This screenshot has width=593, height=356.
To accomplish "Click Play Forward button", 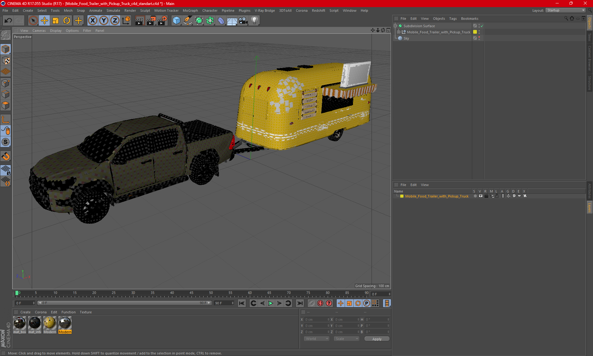I will [x=271, y=303].
